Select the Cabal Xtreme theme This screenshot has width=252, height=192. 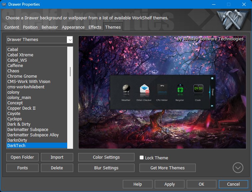point(37,55)
